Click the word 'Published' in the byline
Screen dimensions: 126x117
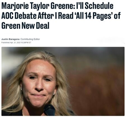pos(5,42)
